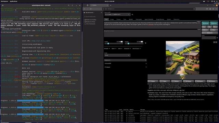
Task: Open the terminal hamburger menu icon
Action: 3,5
